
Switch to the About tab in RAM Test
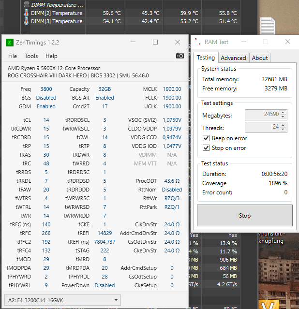(260, 58)
